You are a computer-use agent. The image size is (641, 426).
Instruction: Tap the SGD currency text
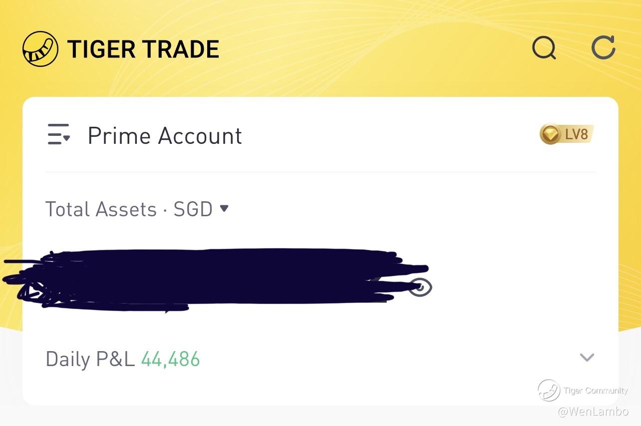click(x=193, y=209)
